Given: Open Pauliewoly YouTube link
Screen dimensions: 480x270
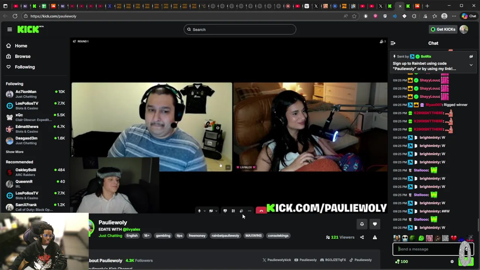Looking at the screenshot, I should point(305,260).
